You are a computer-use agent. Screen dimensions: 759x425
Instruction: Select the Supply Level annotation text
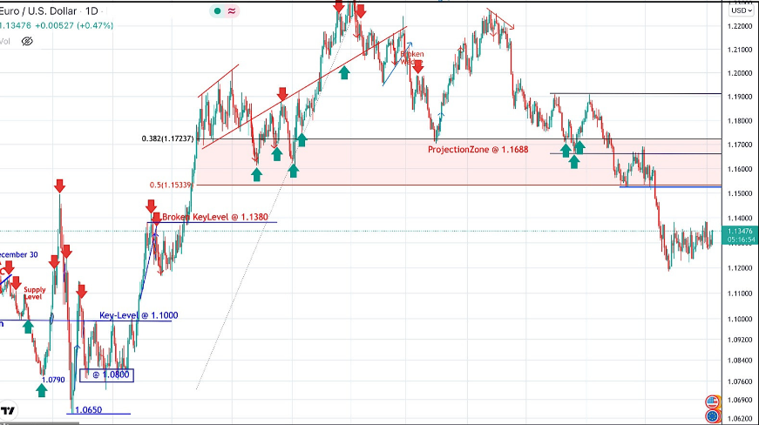click(35, 293)
